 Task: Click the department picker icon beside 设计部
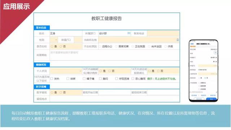pyautogui.click(x=129, y=33)
